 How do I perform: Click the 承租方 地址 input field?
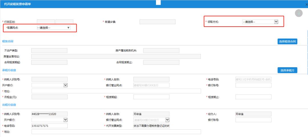pos(116,91)
